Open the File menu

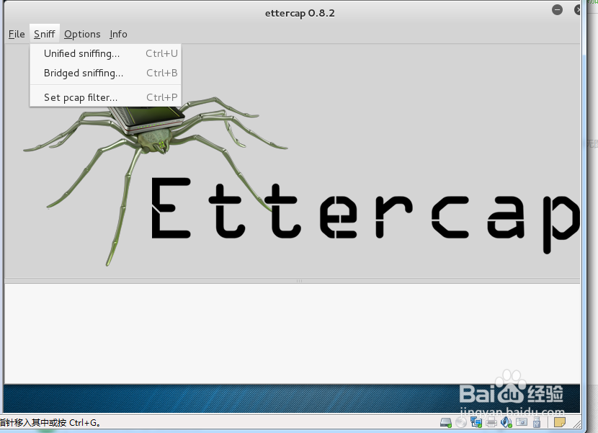[x=17, y=35]
